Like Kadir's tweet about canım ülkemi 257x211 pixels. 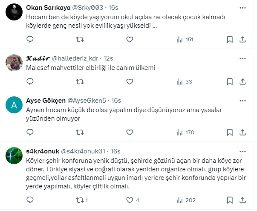pyautogui.click(x=130, y=81)
